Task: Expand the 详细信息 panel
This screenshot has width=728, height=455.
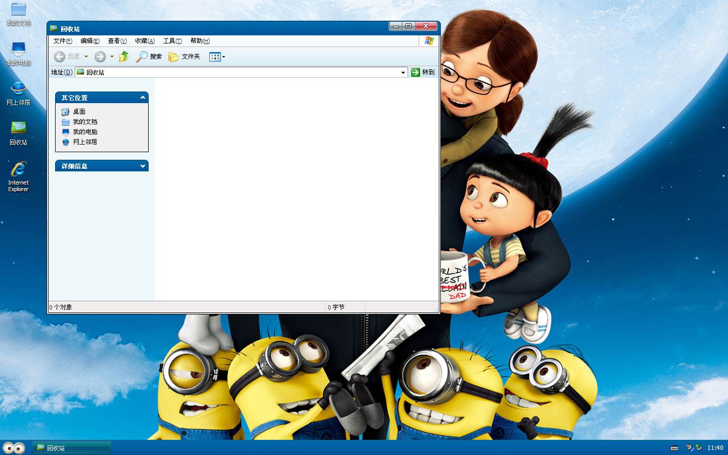Action: (143, 166)
